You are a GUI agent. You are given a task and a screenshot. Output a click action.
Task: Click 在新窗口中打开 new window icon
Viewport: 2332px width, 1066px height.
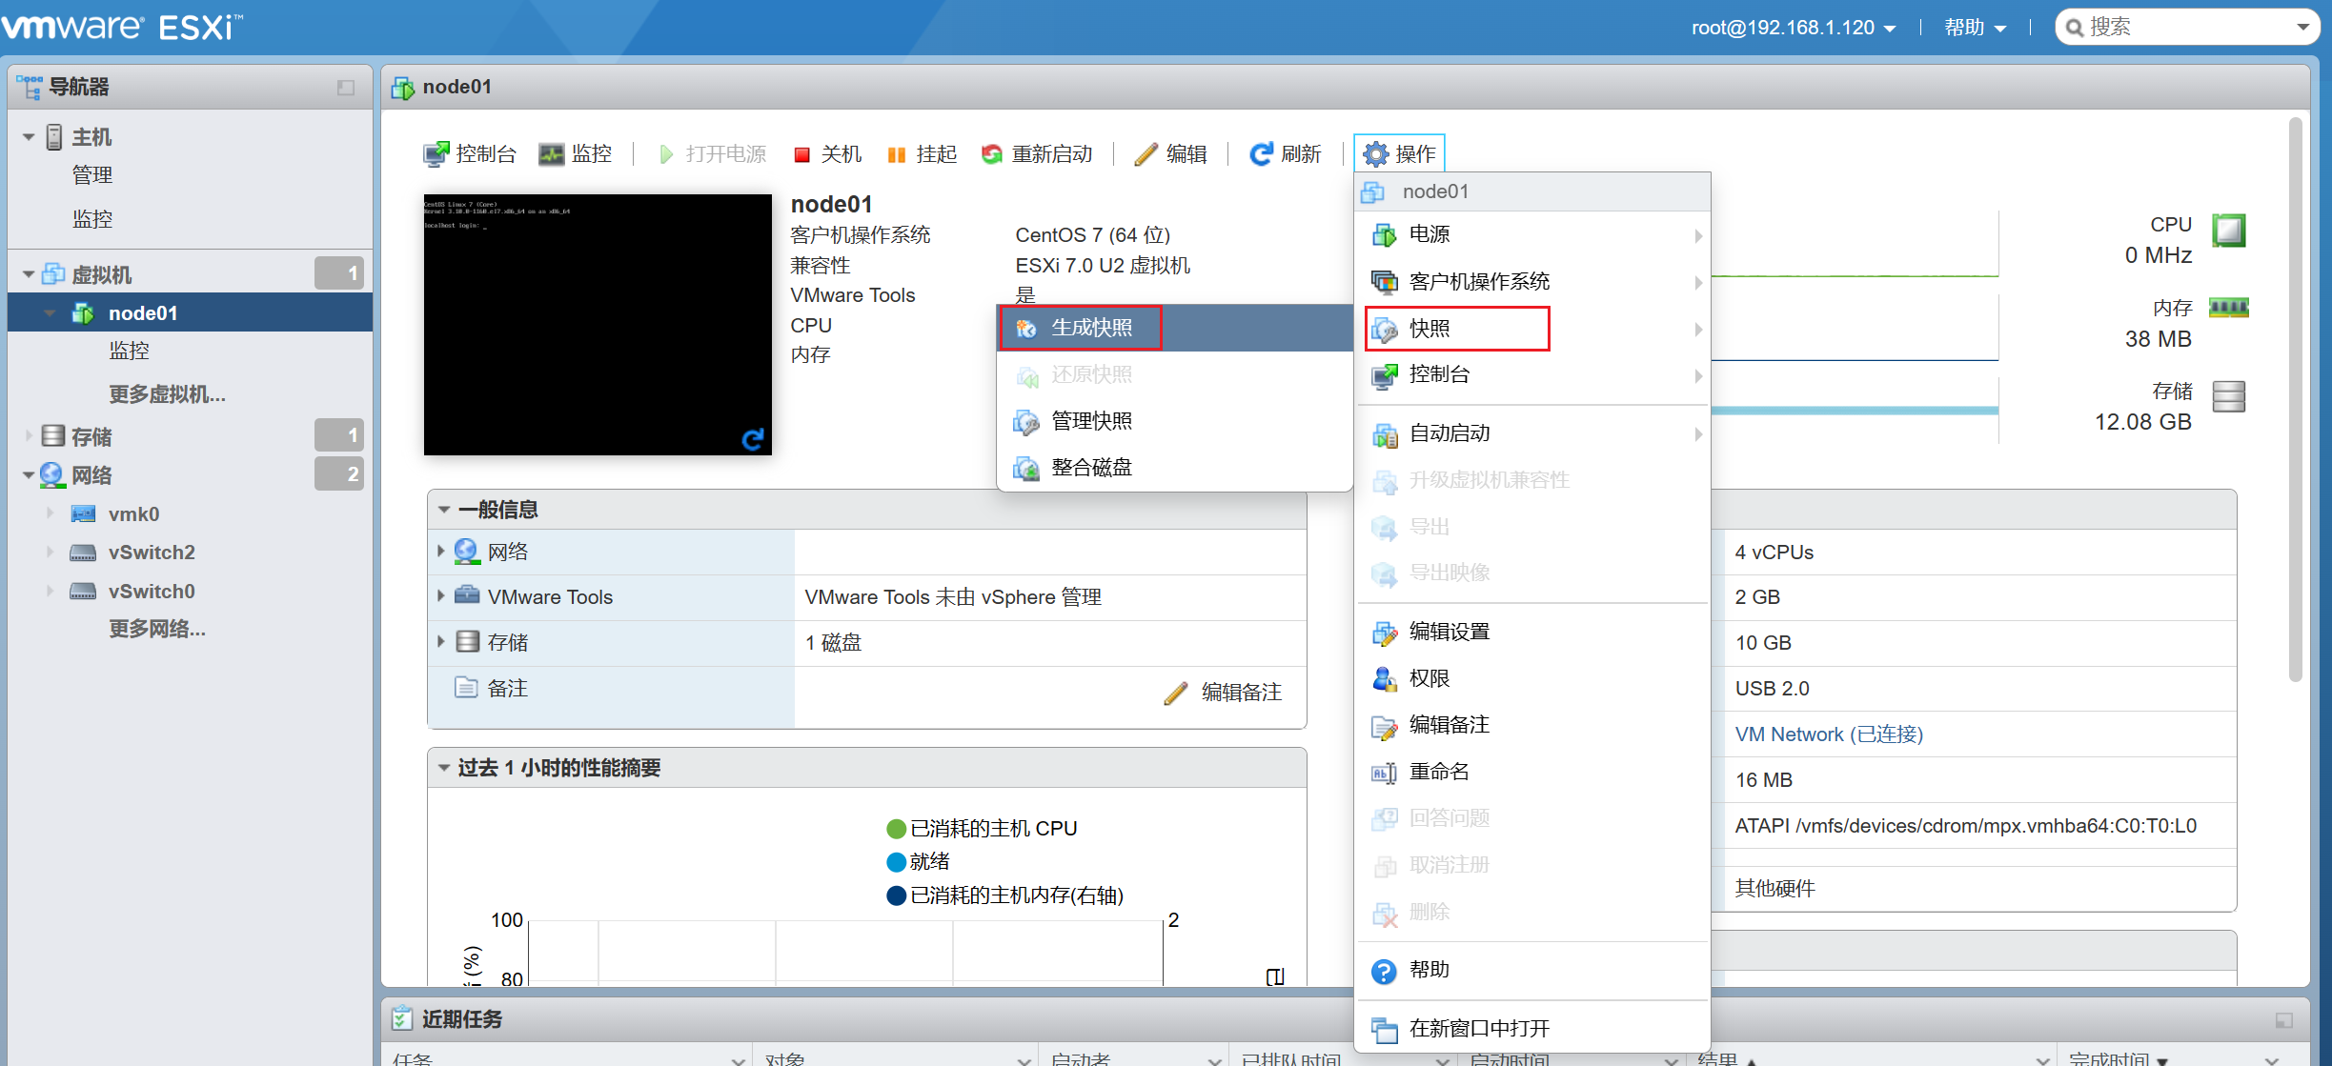pos(1384,1030)
